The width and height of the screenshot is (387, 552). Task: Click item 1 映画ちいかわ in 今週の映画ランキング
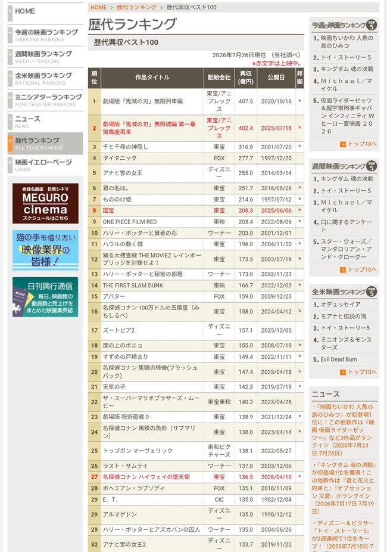(x=347, y=42)
